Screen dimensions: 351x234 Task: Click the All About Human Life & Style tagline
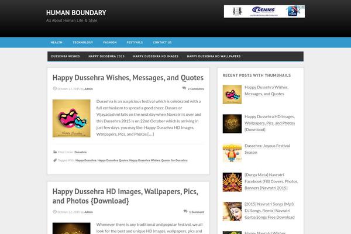coord(71,20)
